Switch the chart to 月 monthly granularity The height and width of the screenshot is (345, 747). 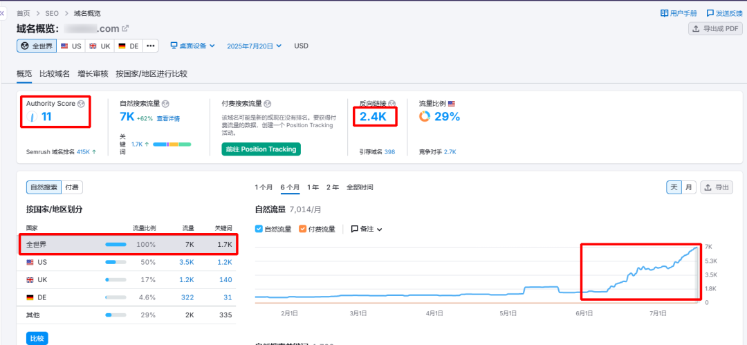[688, 187]
